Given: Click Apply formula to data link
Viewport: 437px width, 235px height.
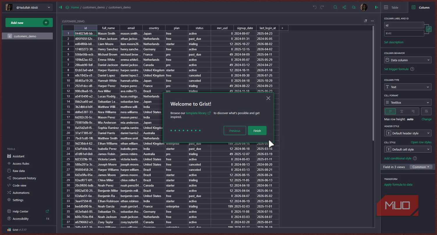Looking at the screenshot, I should [x=398, y=185].
